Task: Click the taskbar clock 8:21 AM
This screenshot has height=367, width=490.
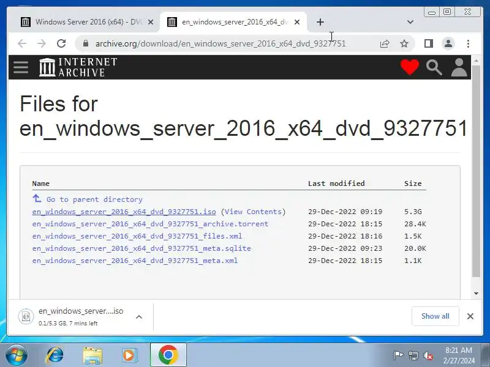Action: [459, 350]
